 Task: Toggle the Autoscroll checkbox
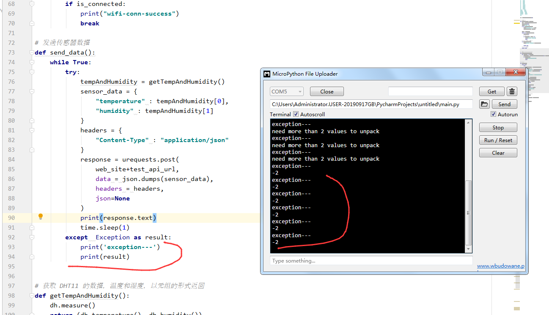pyautogui.click(x=296, y=114)
